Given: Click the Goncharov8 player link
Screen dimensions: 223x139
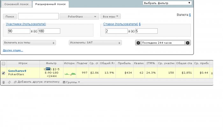Looking at the screenshot, I should pyautogui.click(x=17, y=71).
